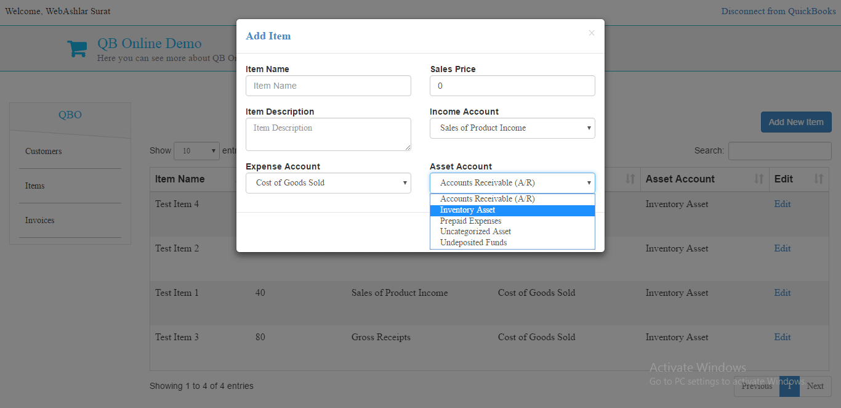Edit the Test Item 2 row
The image size is (841, 408).
[783, 248]
